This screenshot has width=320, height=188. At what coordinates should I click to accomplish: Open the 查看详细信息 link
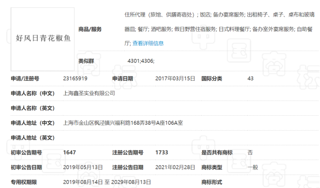pyautogui.click(x=148, y=43)
